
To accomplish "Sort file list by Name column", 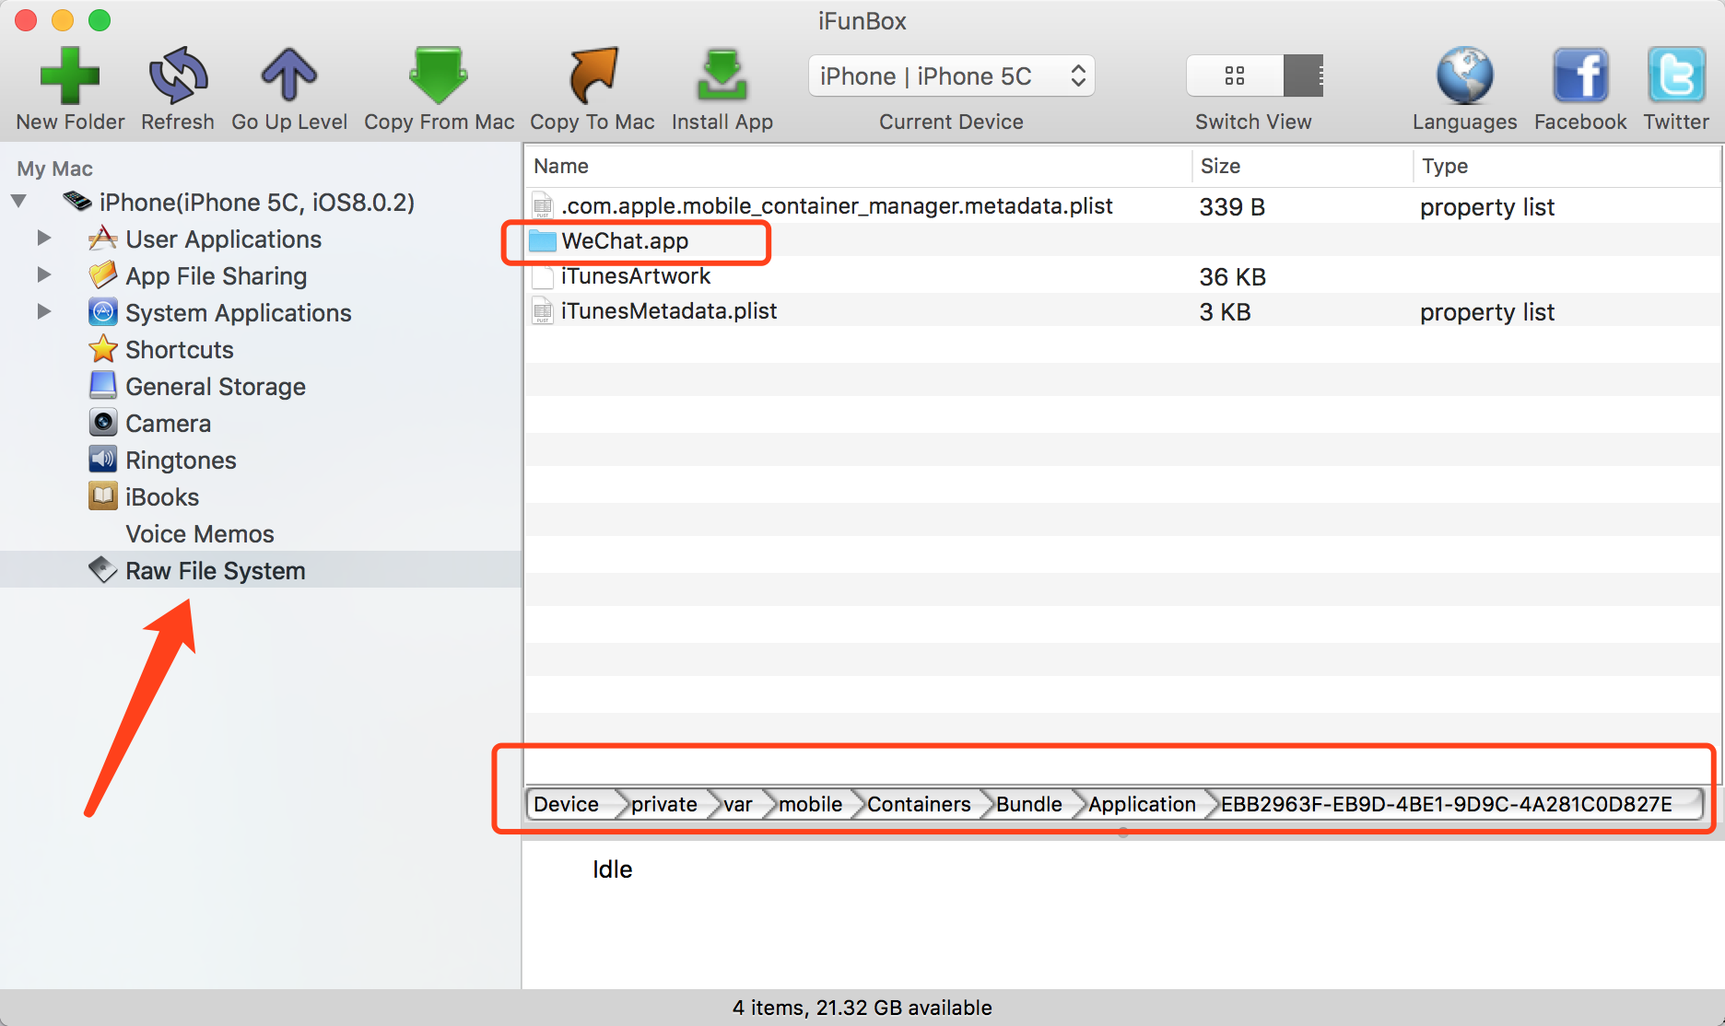I will pos(858,166).
